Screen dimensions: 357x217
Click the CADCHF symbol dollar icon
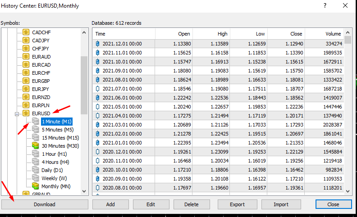[x=26, y=32]
